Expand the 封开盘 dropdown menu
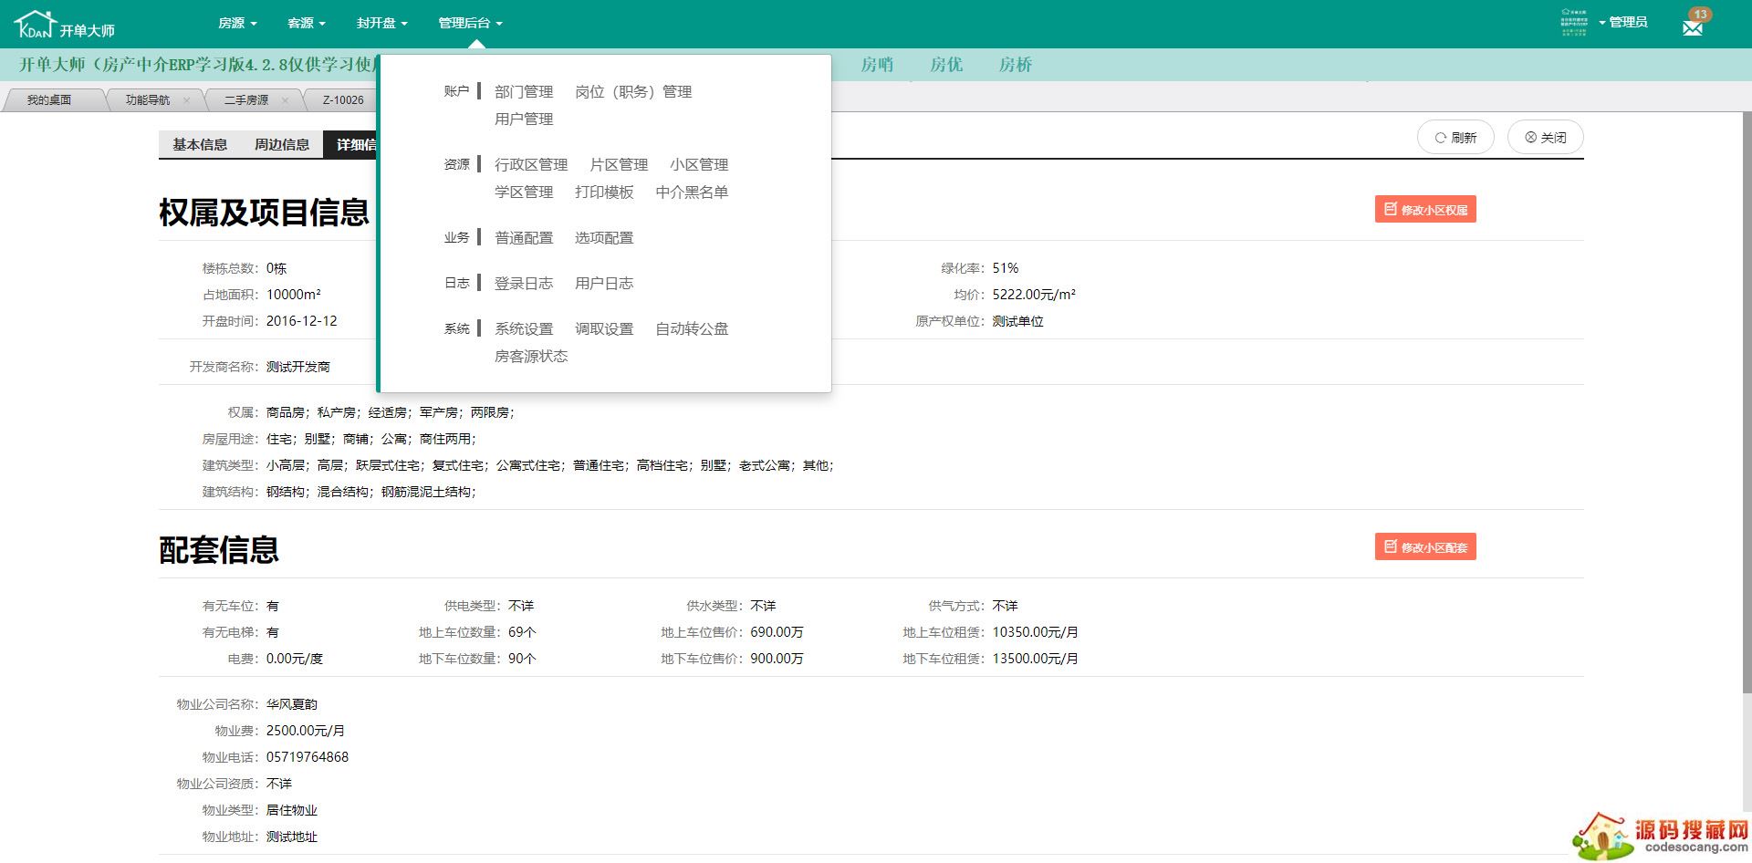Viewport: 1752px width, 863px height. [381, 23]
